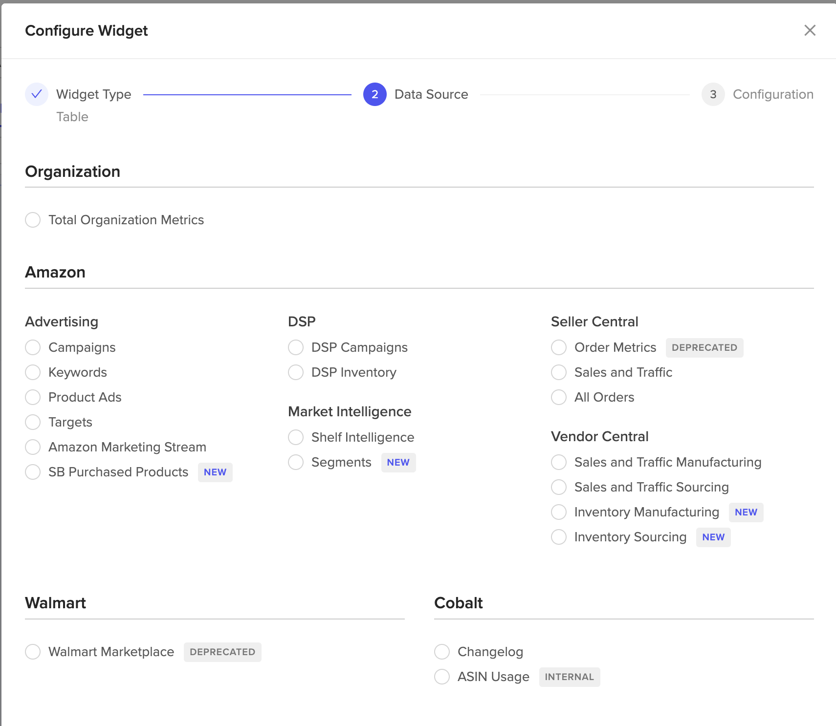Image resolution: width=836 pixels, height=726 pixels.
Task: Click the Amazon section heading
Action: tap(55, 272)
